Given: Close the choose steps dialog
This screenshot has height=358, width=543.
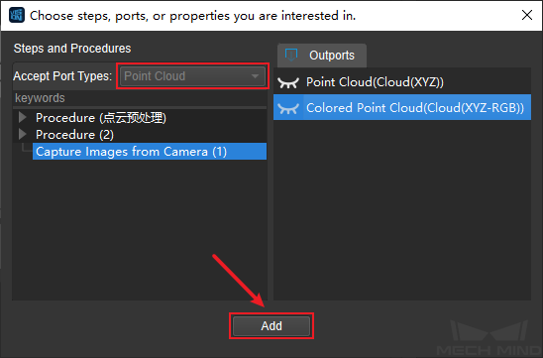Looking at the screenshot, I should (527, 15).
